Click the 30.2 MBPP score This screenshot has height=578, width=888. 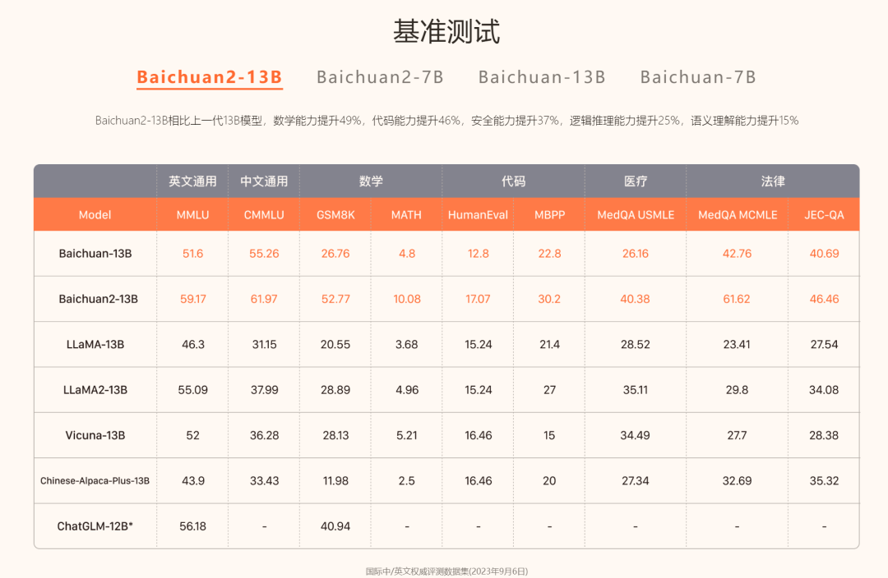pyautogui.click(x=549, y=299)
